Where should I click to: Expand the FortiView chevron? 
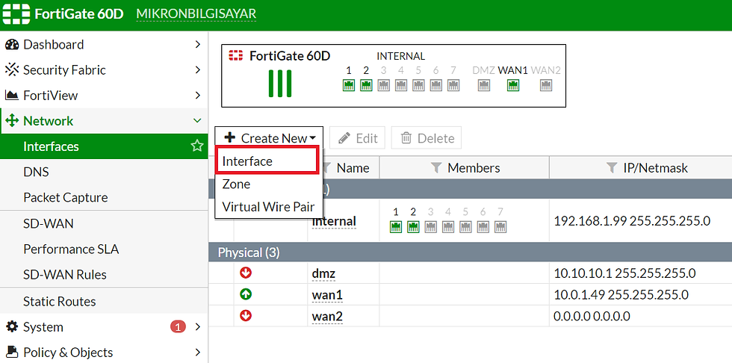[197, 95]
